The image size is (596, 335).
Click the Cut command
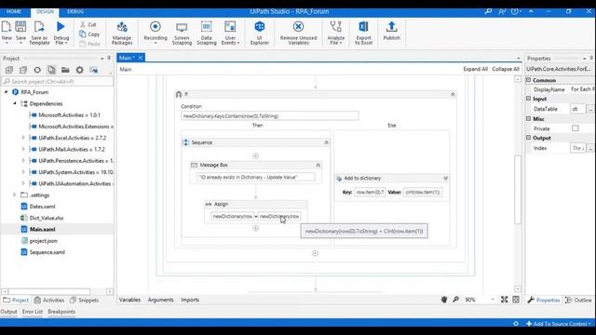click(88, 24)
